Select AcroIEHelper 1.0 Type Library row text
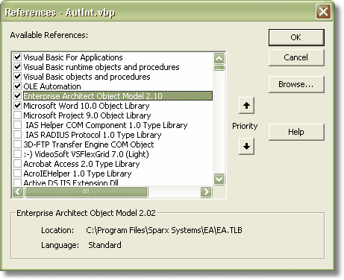 tap(78, 174)
